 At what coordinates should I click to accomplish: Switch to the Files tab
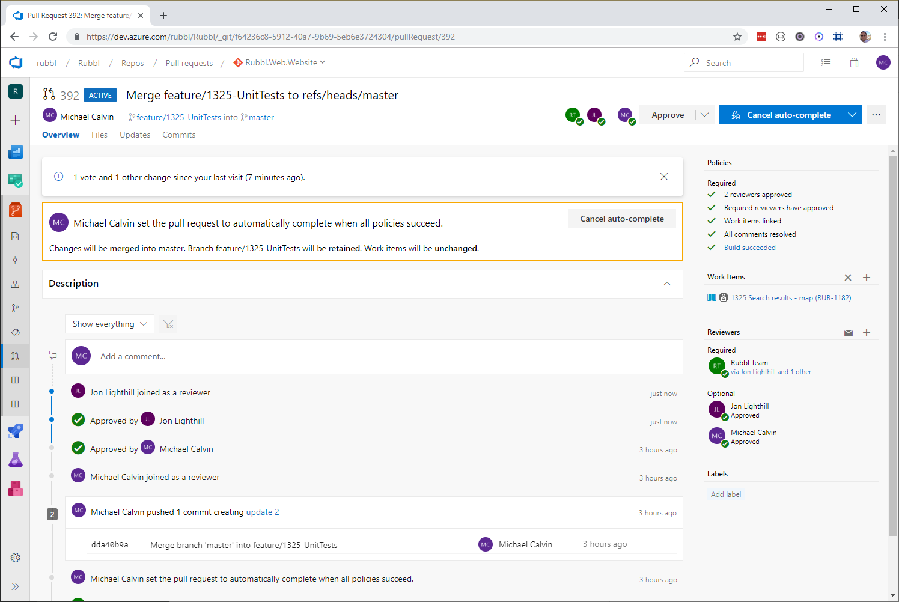100,135
